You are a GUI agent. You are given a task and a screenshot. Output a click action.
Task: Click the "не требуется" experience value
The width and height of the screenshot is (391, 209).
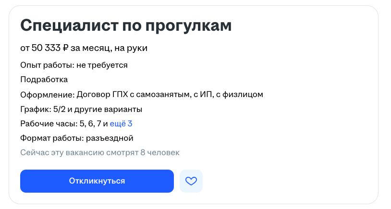coord(101,65)
